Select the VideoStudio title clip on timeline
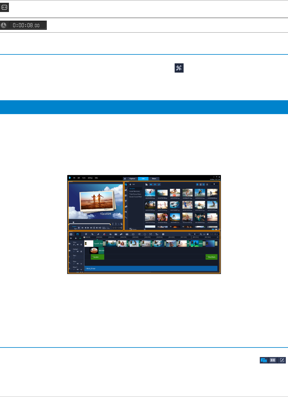 click(x=211, y=257)
